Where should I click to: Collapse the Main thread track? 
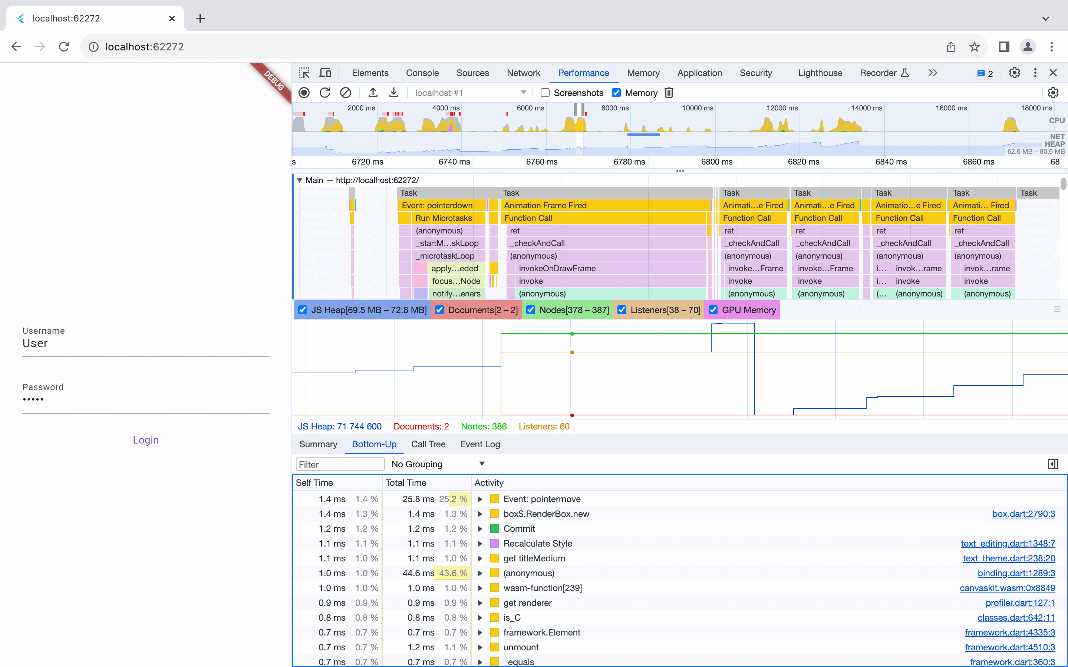click(x=300, y=180)
